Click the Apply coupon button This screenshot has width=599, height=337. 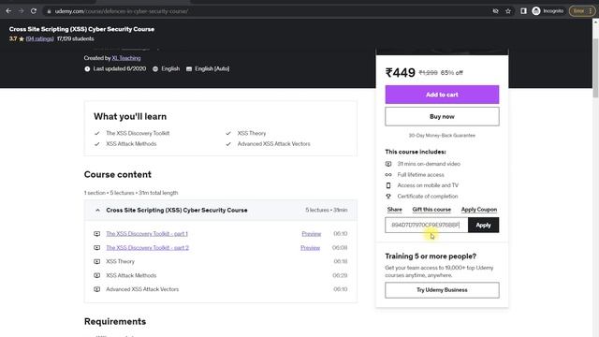pyautogui.click(x=483, y=225)
